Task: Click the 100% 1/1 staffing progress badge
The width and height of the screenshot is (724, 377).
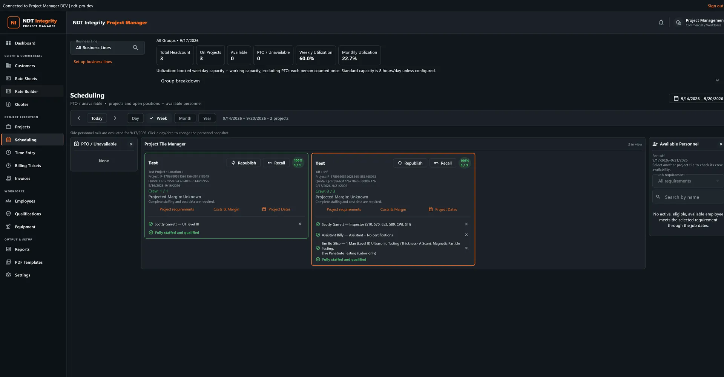Action: tap(298, 163)
